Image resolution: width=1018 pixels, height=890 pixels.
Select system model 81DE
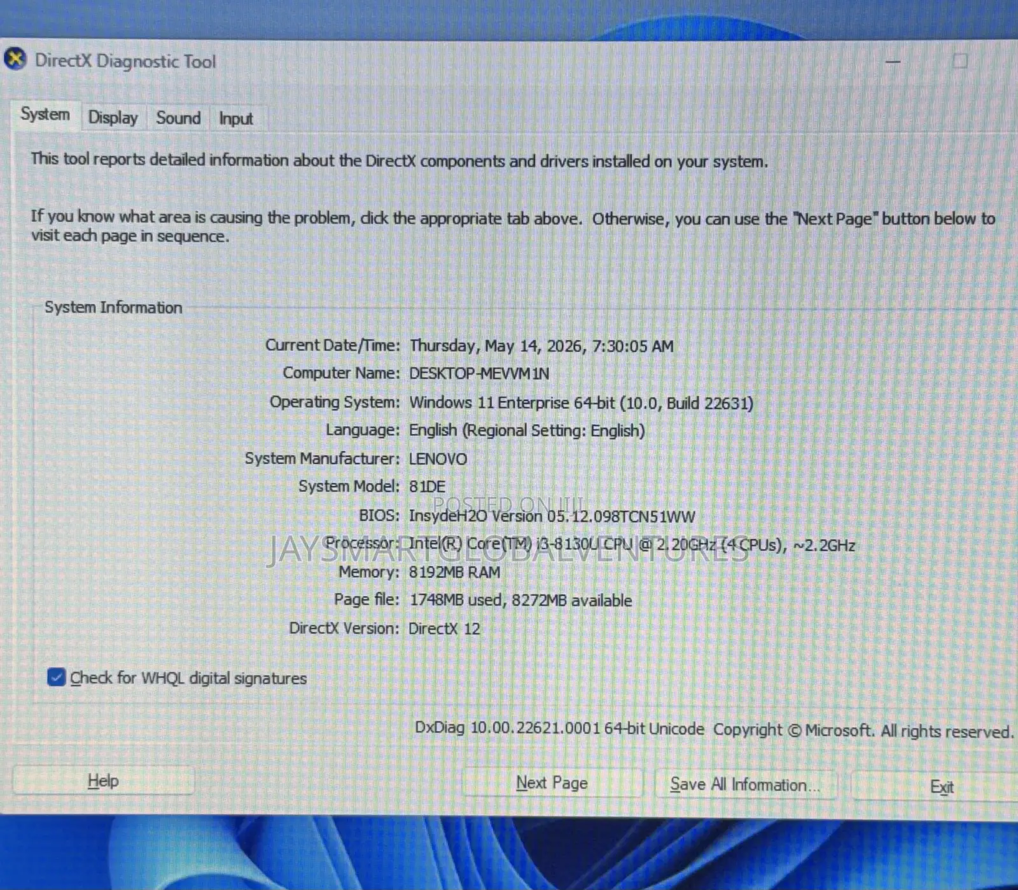(427, 486)
